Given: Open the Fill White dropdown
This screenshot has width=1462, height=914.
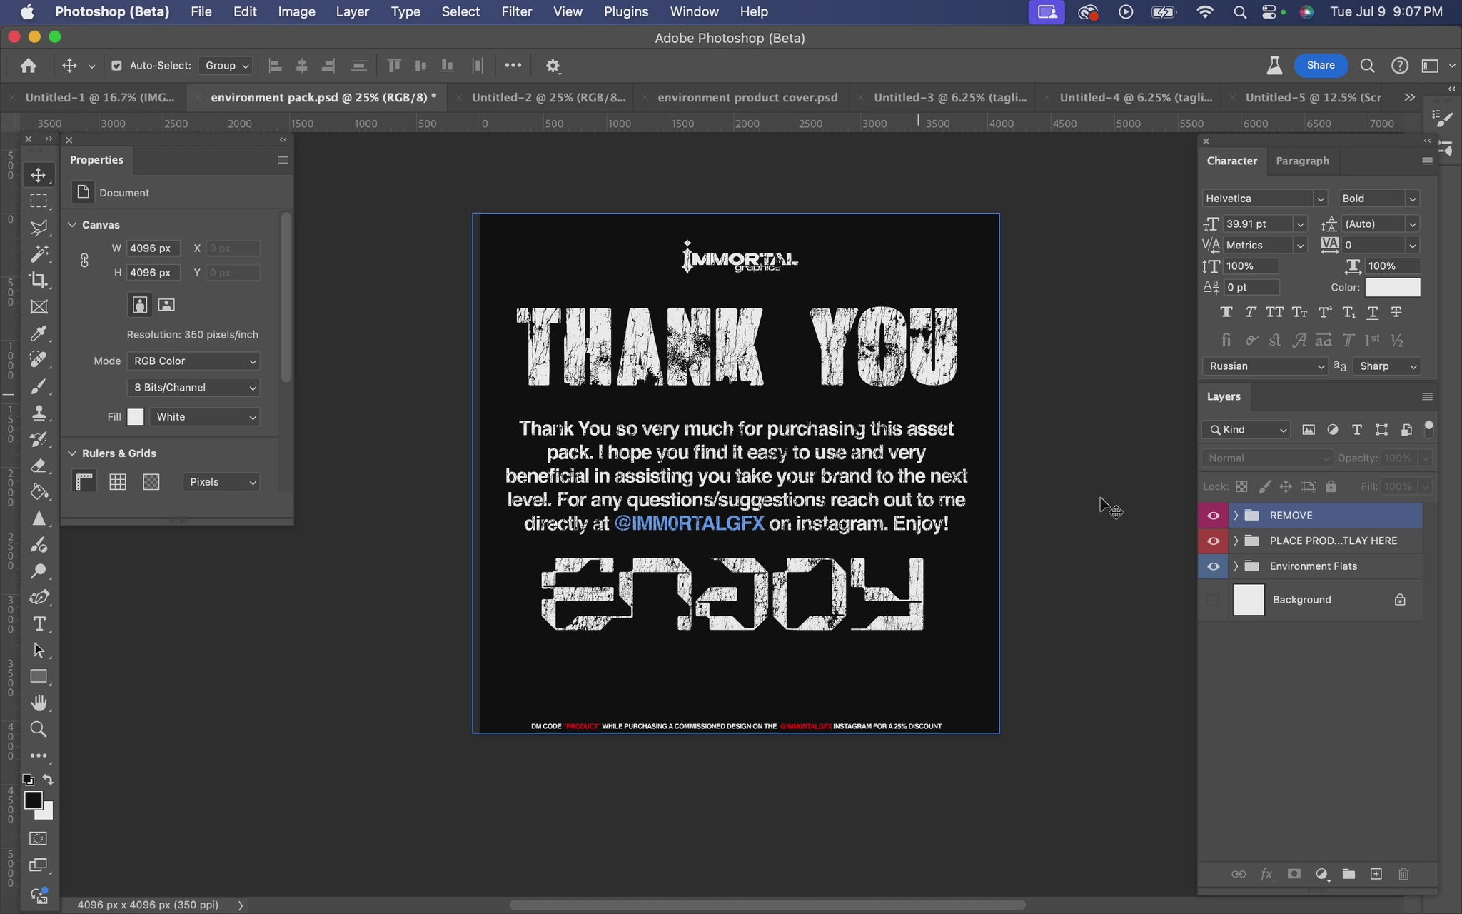Looking at the screenshot, I should [204, 417].
